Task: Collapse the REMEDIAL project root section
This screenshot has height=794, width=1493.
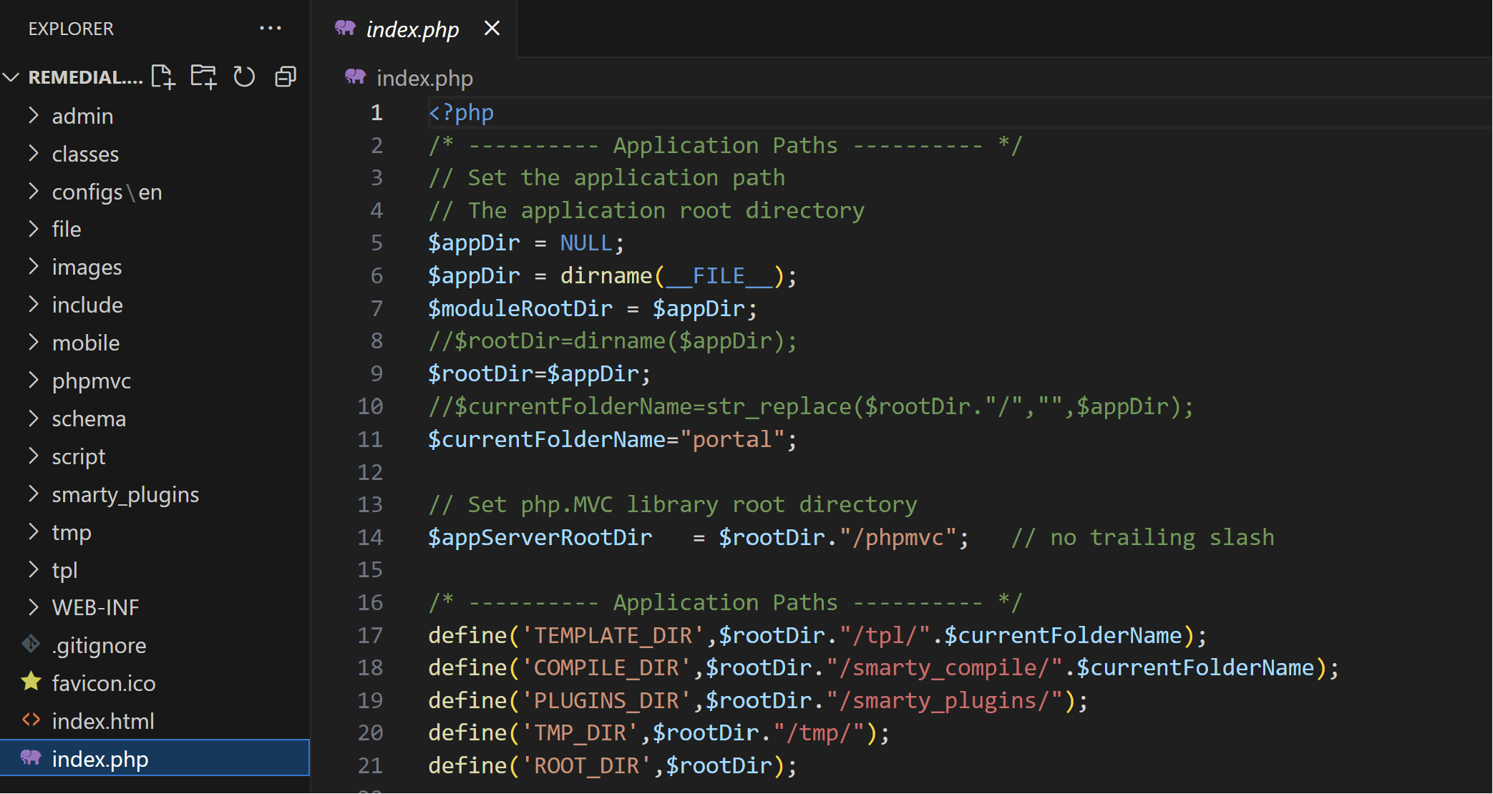Action: pyautogui.click(x=11, y=77)
